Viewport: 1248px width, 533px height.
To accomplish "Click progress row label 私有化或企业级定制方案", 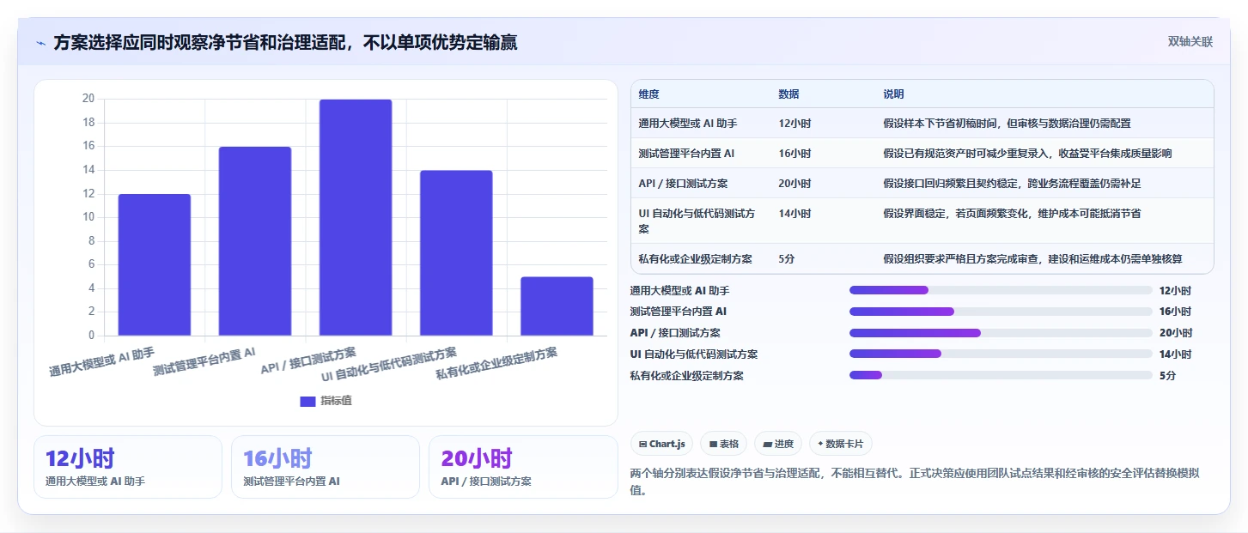I will click(x=686, y=375).
